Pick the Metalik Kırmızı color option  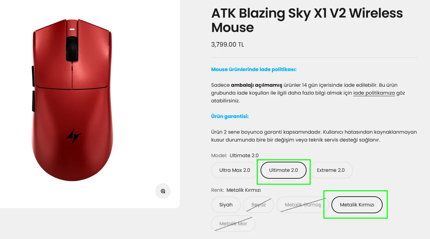[x=357, y=205]
